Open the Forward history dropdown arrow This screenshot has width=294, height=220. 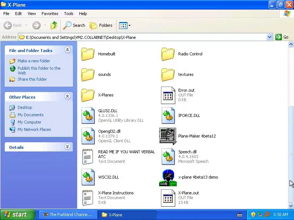click(45, 25)
